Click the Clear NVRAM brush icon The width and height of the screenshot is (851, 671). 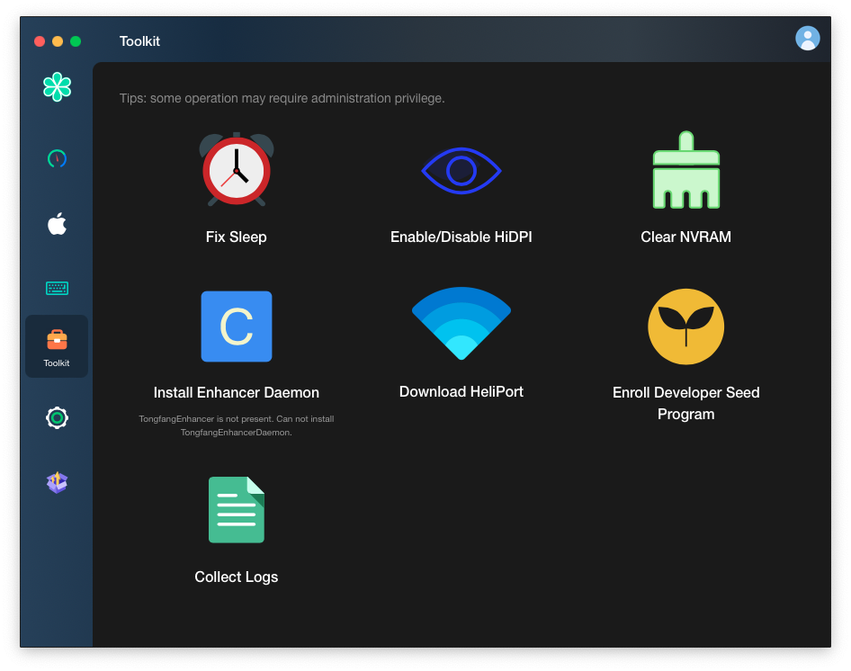point(686,170)
